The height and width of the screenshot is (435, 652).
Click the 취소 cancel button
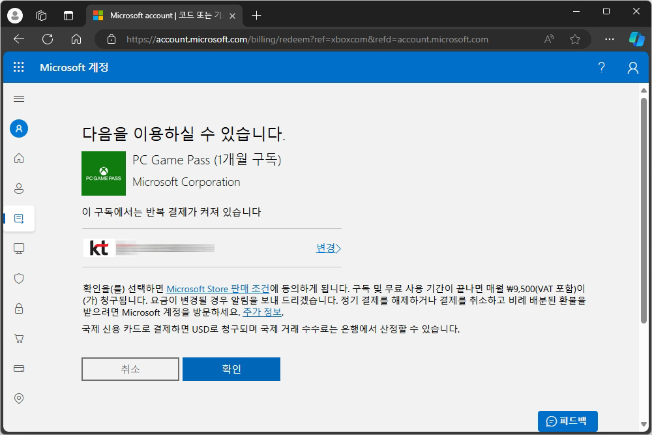click(130, 369)
